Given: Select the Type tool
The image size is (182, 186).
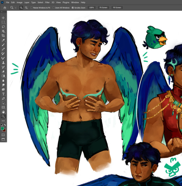Looking at the screenshot, I should point(3,94).
